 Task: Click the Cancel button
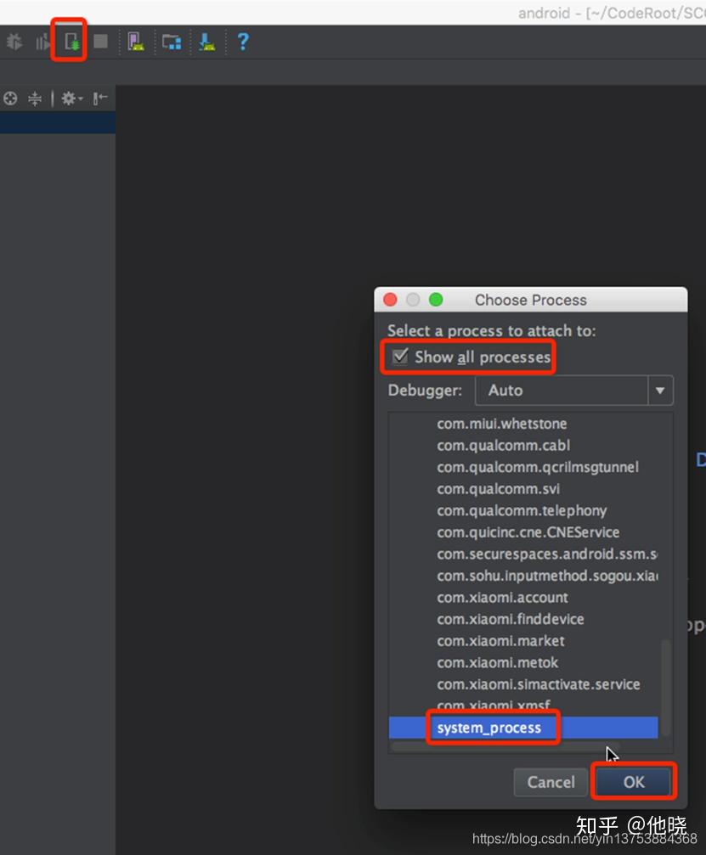pos(550,782)
